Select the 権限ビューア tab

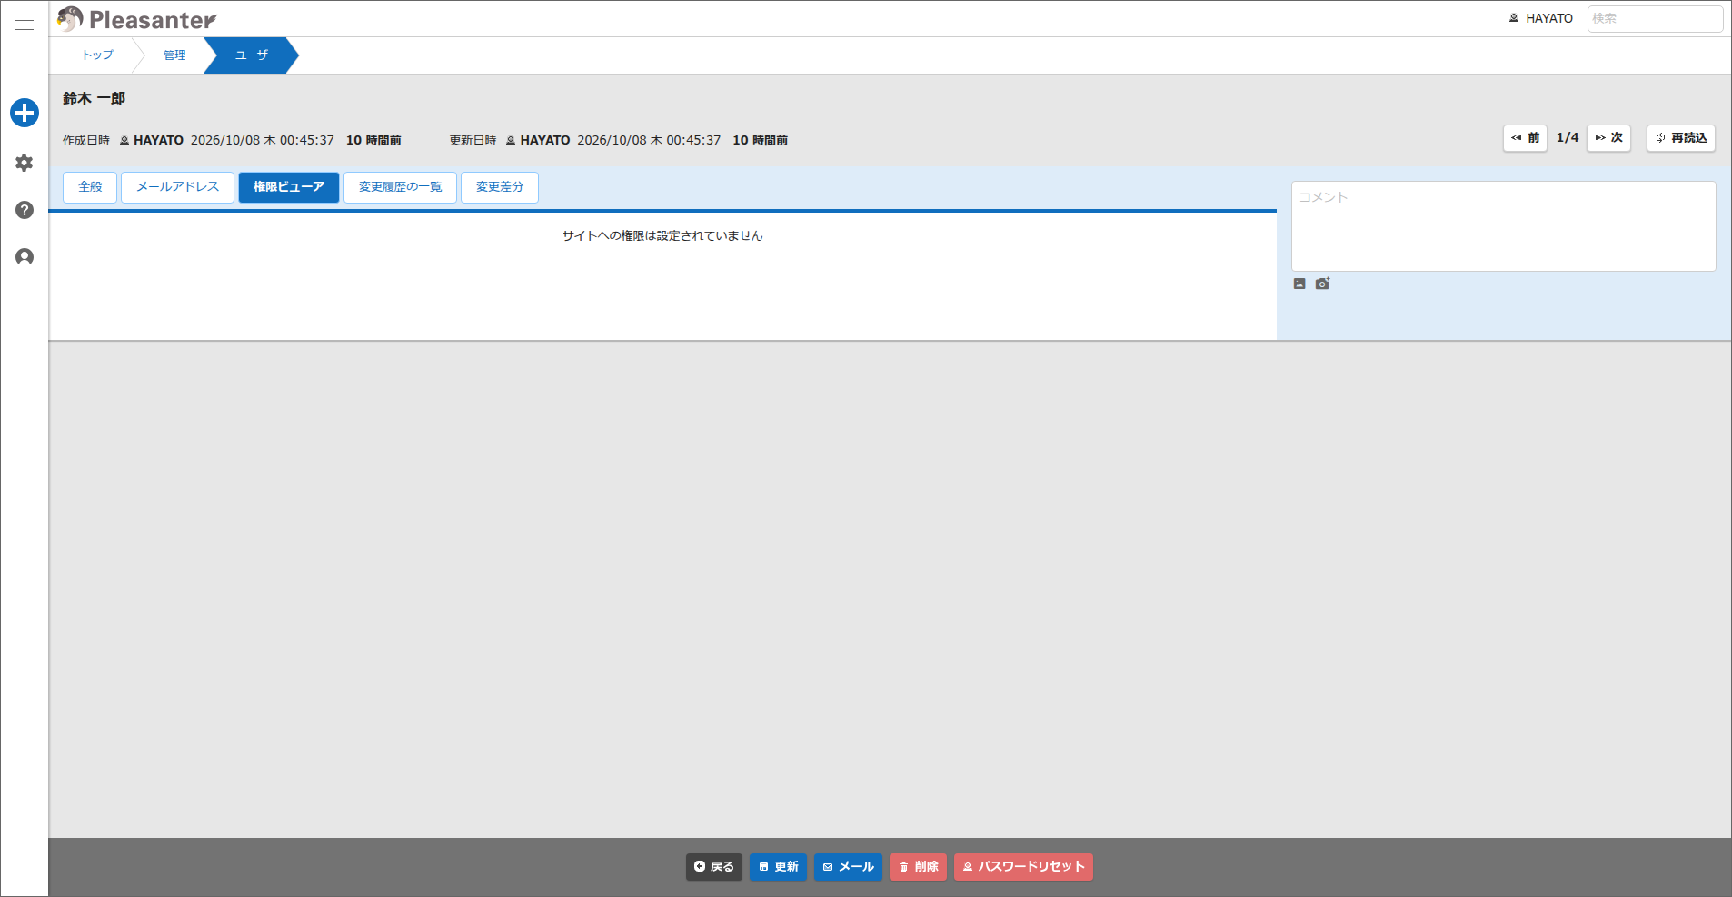pyautogui.click(x=289, y=187)
